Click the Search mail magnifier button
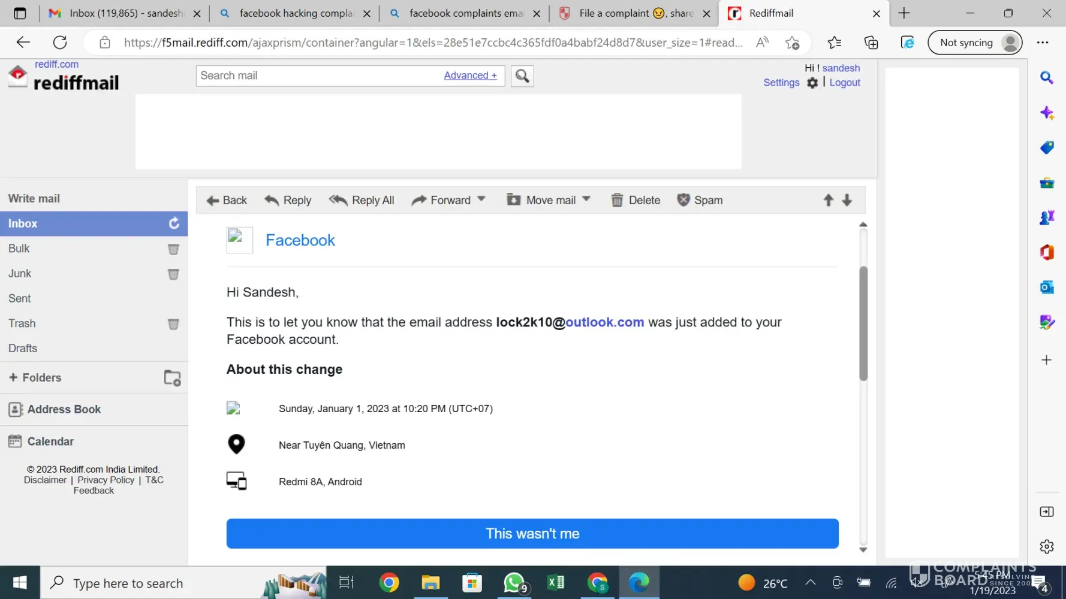1066x599 pixels. pos(522,76)
